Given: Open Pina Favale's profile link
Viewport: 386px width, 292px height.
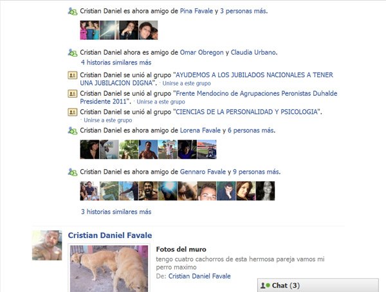Looking at the screenshot, I should tap(196, 11).
